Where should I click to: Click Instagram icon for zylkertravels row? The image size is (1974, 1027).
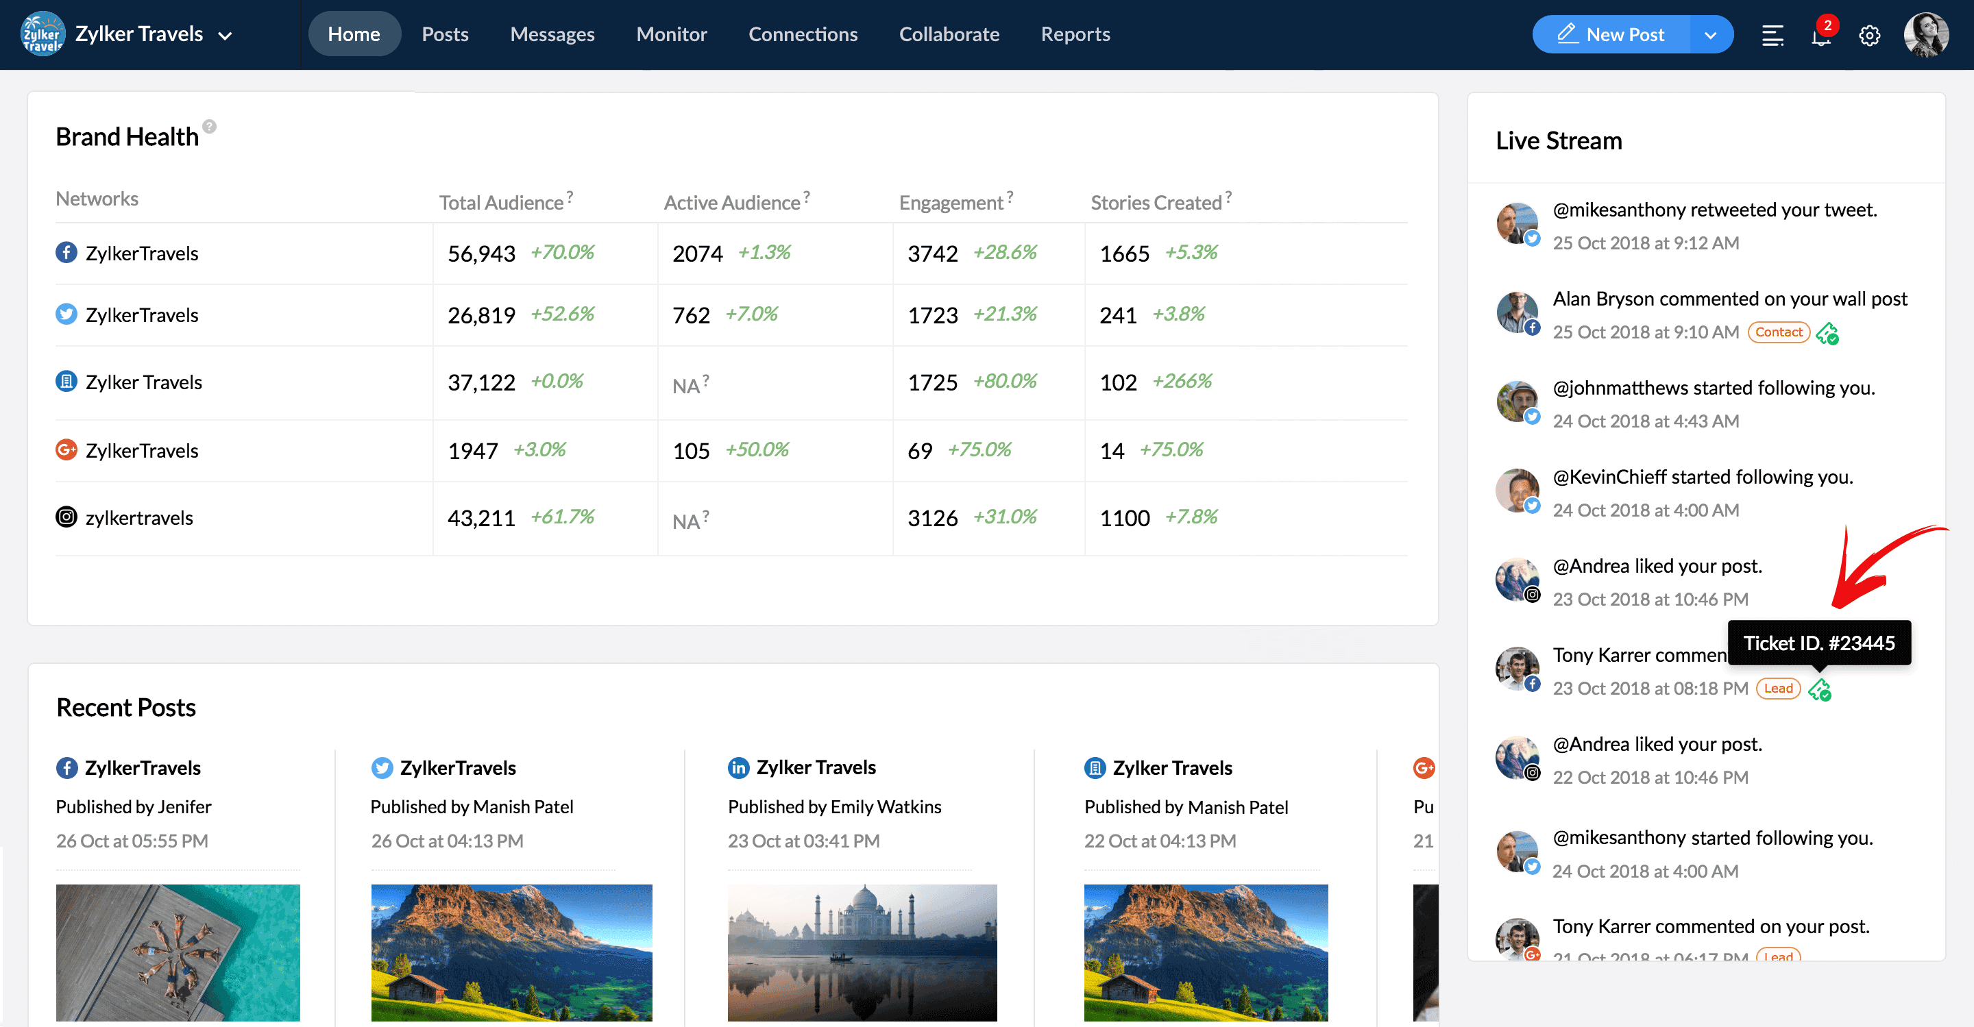66,517
